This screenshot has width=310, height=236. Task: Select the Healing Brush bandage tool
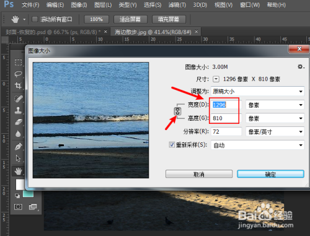point(18,98)
